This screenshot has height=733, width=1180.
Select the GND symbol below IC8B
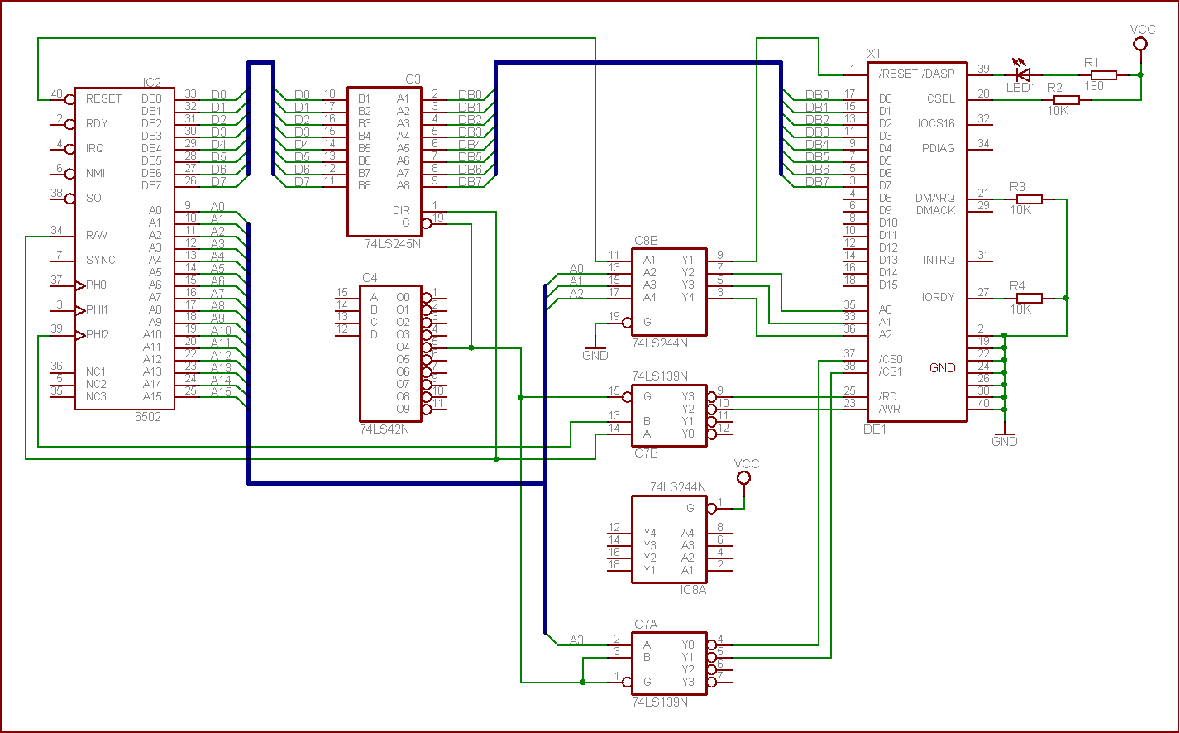[595, 349]
